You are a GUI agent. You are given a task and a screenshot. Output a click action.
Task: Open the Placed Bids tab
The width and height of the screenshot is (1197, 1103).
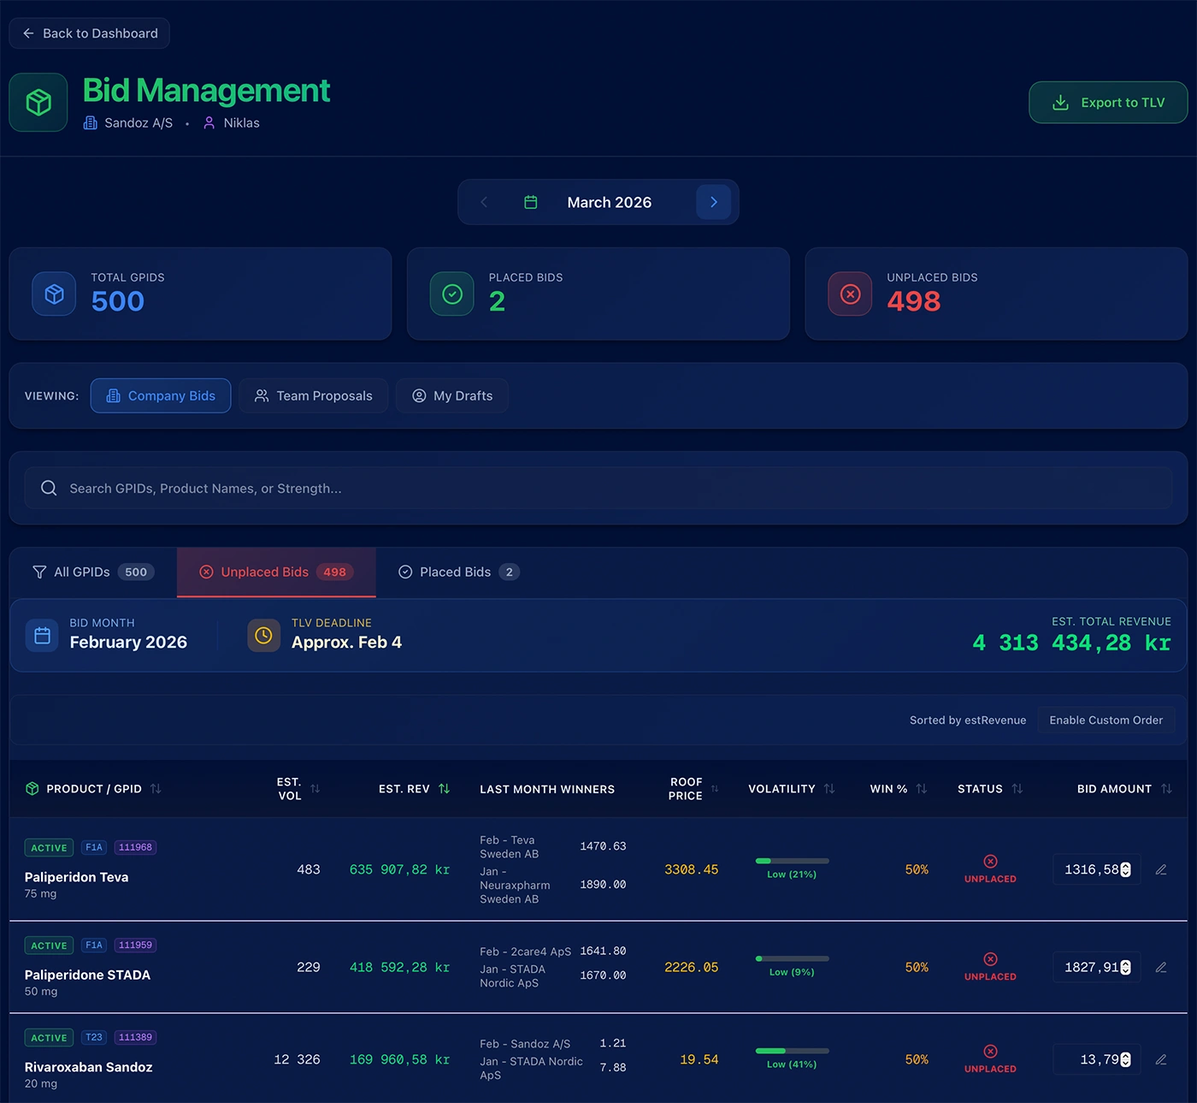pos(458,572)
